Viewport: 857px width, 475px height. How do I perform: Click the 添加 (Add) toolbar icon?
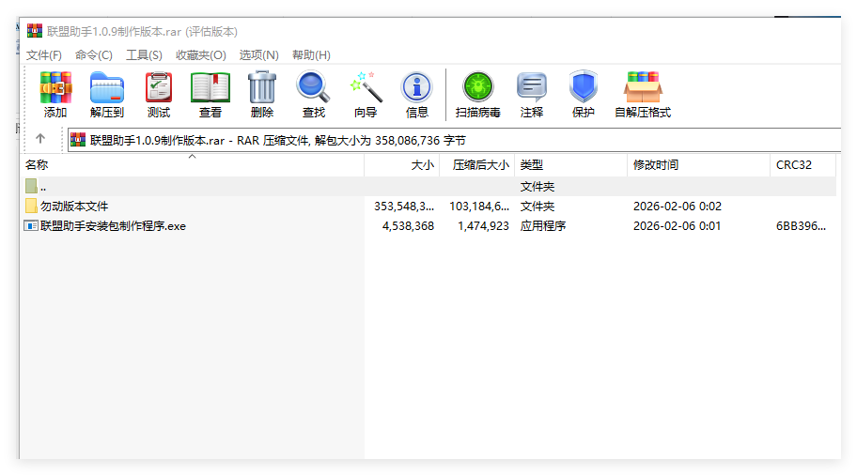[55, 87]
